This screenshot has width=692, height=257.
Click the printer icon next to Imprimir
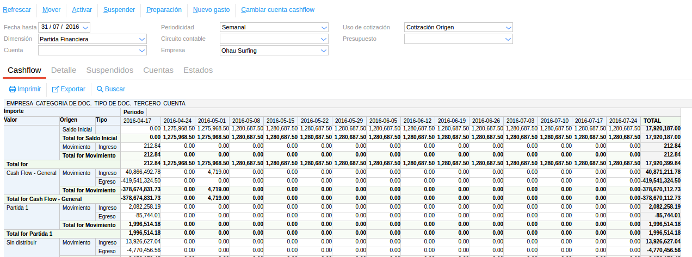coord(12,89)
